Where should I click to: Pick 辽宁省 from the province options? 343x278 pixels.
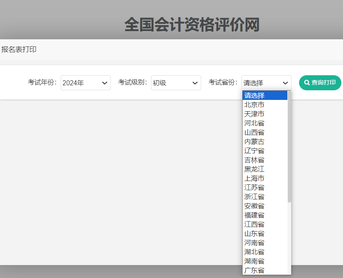pos(265,150)
